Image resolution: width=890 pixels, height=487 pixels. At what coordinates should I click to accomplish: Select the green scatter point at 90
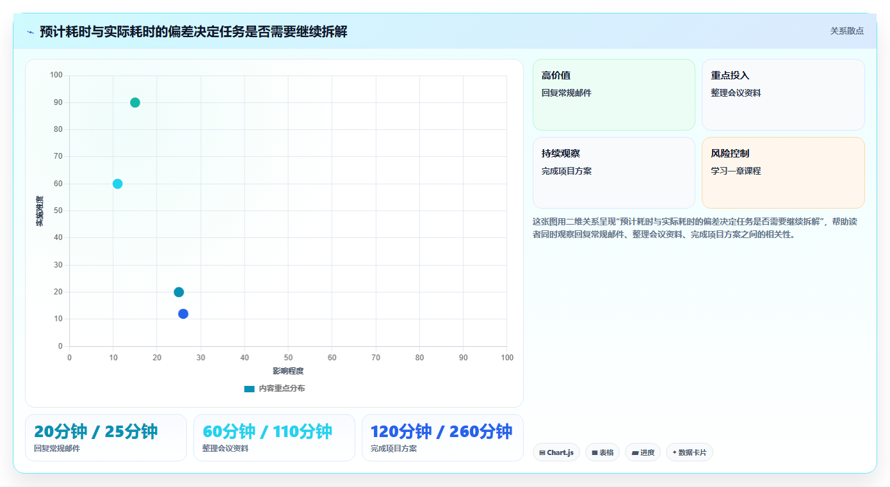pyautogui.click(x=135, y=102)
